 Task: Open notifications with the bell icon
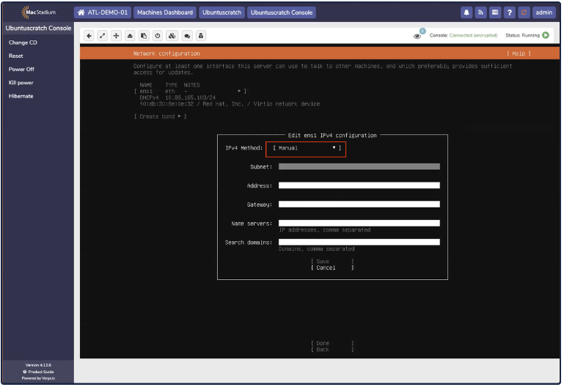pos(466,12)
